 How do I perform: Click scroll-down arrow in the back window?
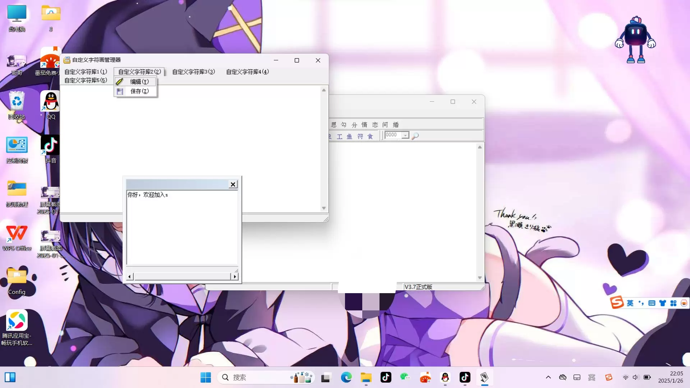[480, 278]
